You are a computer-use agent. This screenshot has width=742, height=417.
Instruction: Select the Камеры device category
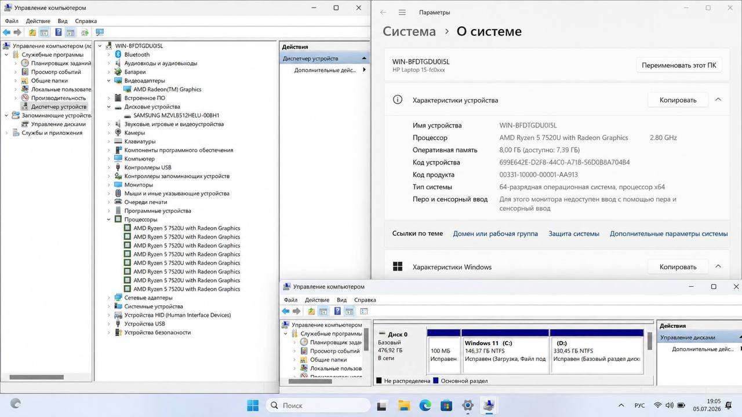[134, 133]
